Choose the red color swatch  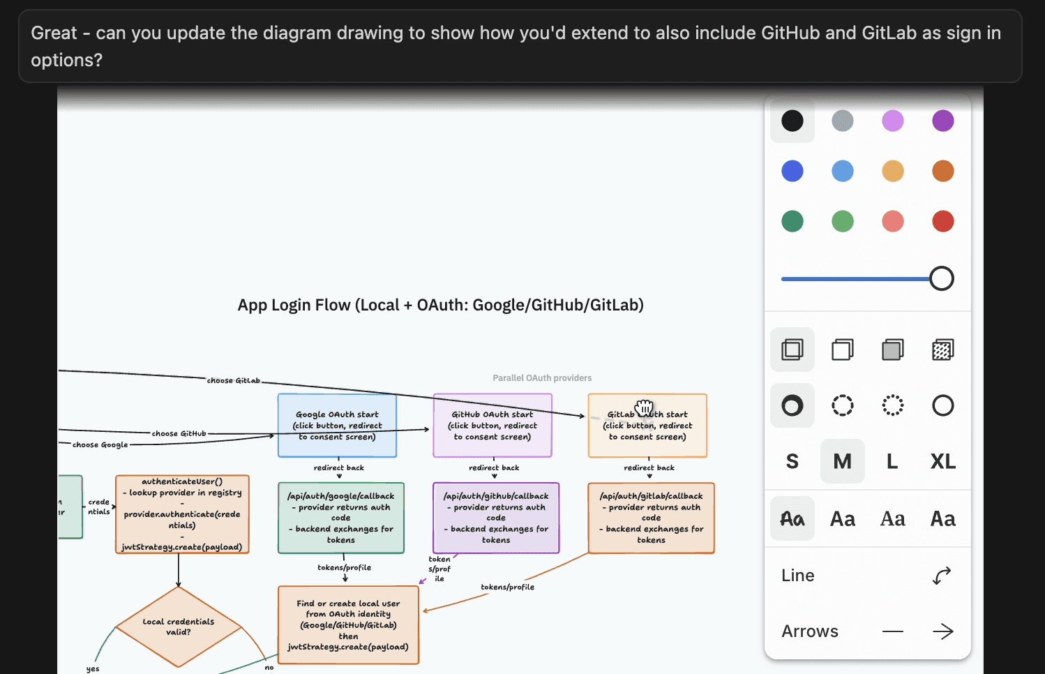pos(943,221)
